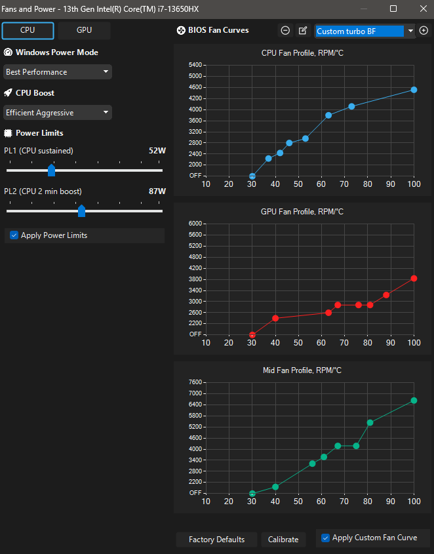The height and width of the screenshot is (554, 434).
Task: Add a new fan profile with plus icon
Action: (x=424, y=31)
